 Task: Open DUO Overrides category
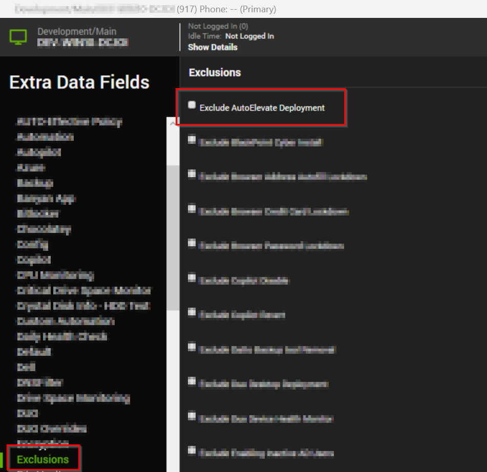(x=52, y=428)
